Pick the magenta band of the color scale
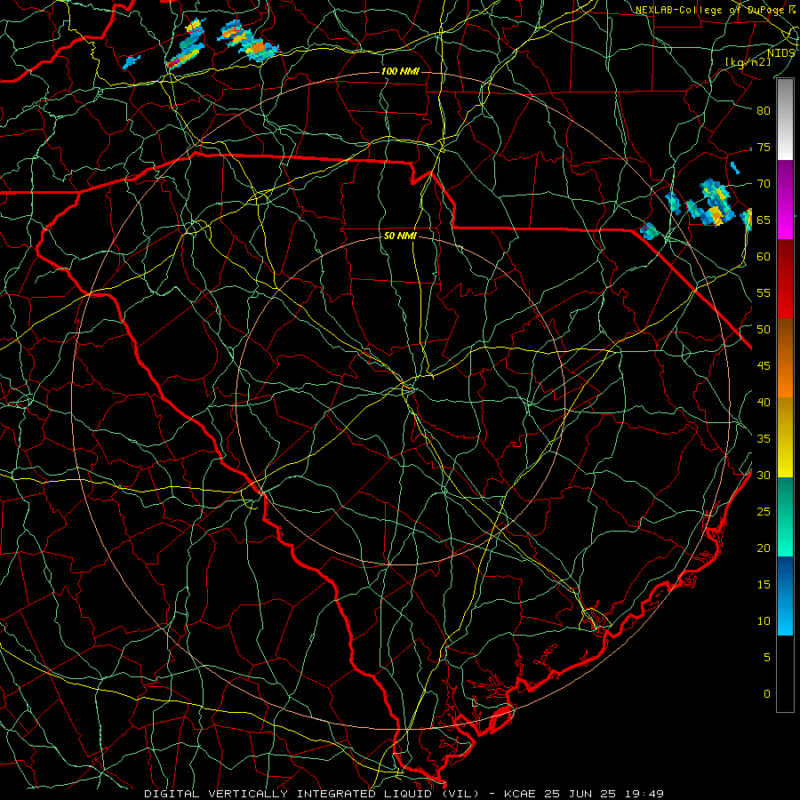Image resolution: width=800 pixels, height=800 pixels. [785, 200]
